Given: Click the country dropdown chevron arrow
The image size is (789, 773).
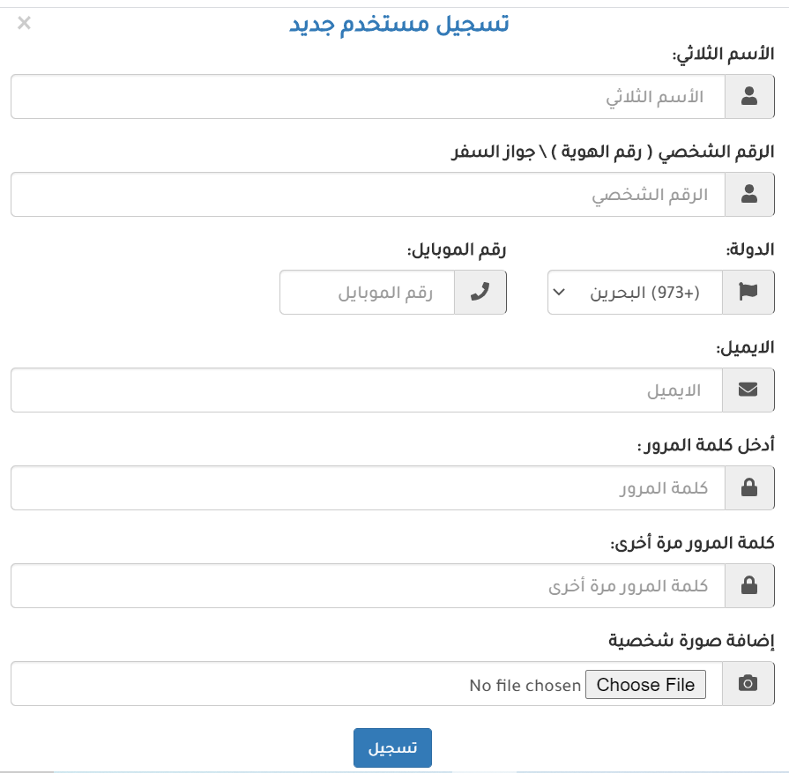Looking at the screenshot, I should coord(558,293).
